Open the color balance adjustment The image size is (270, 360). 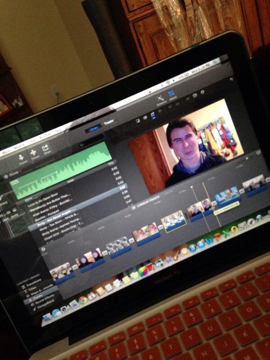(x=138, y=121)
